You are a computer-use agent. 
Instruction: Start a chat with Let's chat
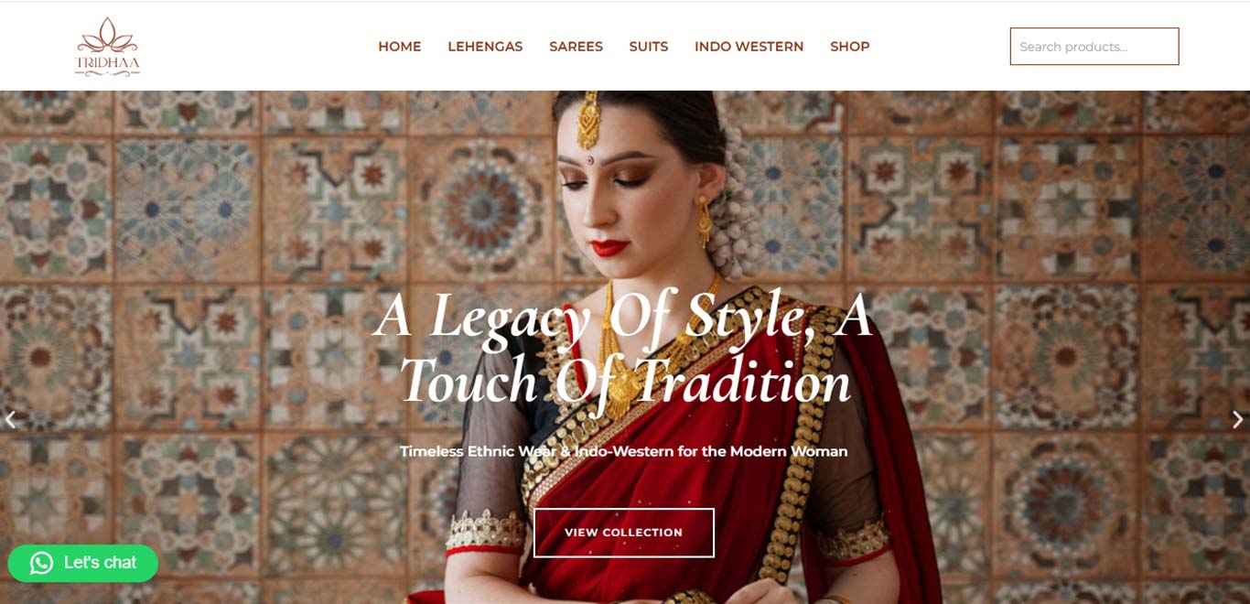click(x=83, y=563)
